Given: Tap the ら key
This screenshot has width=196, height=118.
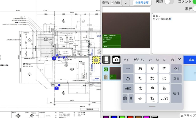Looking at the screenshot, I should [x=164, y=88].
